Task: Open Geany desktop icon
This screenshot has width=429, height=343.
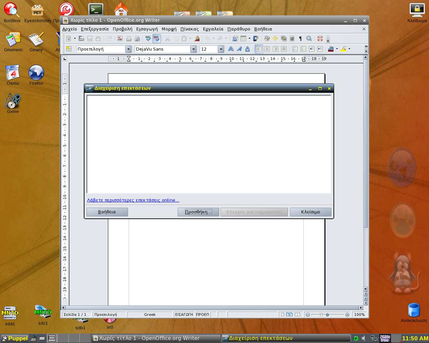Action: [x=36, y=42]
